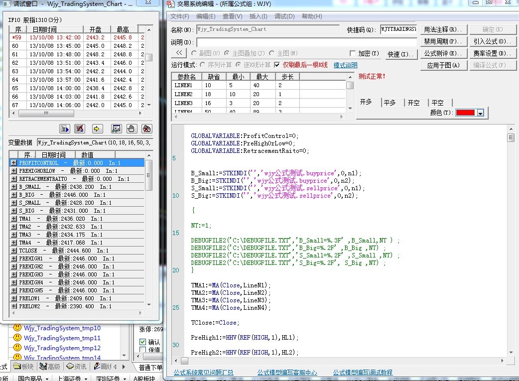Viewport: 519px width, 381px height.
Task: Click the run-to-cursor debug icon
Action: (x=65, y=129)
